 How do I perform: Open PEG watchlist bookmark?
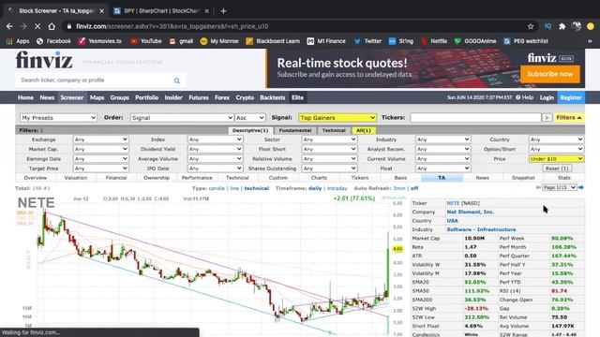[526, 41]
